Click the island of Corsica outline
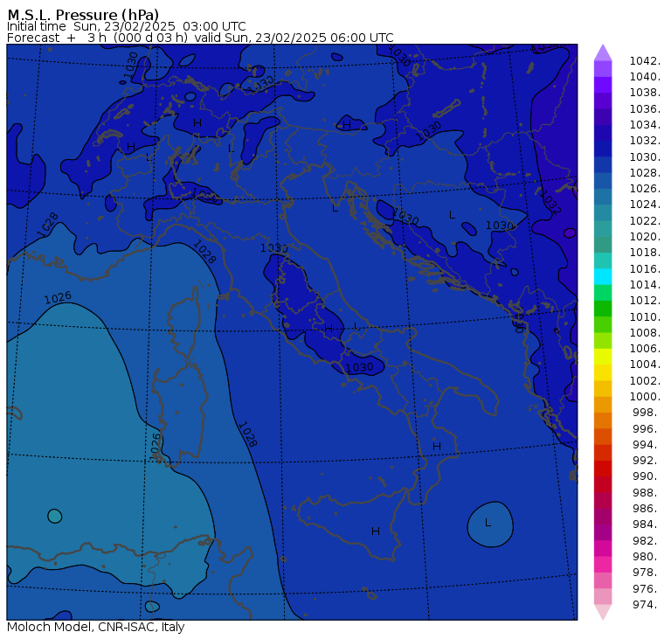The height and width of the screenshot is (639, 664). [x=183, y=322]
